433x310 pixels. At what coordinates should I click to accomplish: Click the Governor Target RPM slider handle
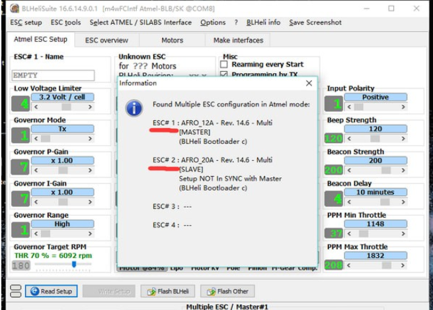point(74,264)
